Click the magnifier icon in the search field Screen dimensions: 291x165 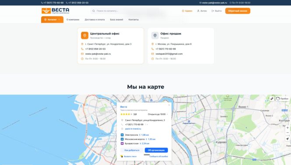tap(94, 11)
